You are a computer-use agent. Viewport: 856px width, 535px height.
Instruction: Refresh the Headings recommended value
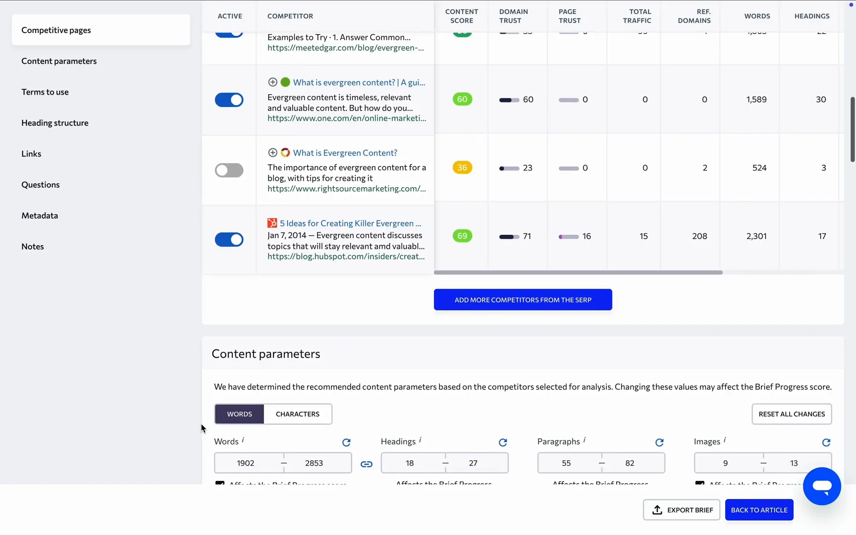(x=503, y=442)
